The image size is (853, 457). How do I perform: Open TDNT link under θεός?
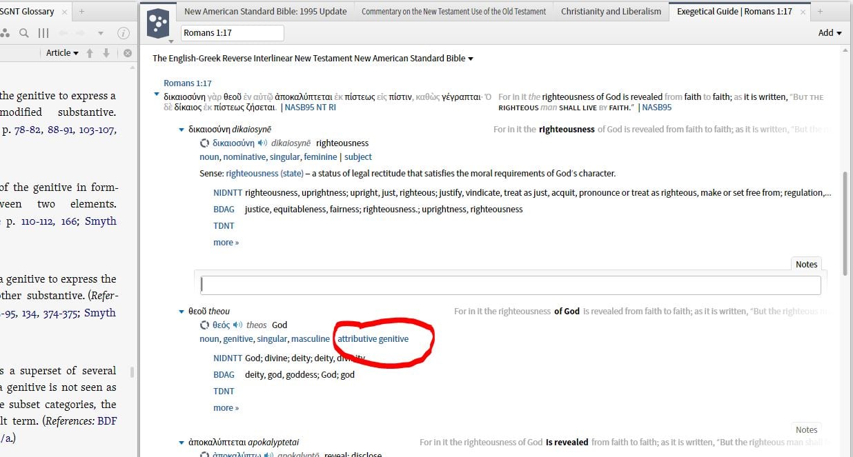pyautogui.click(x=224, y=392)
